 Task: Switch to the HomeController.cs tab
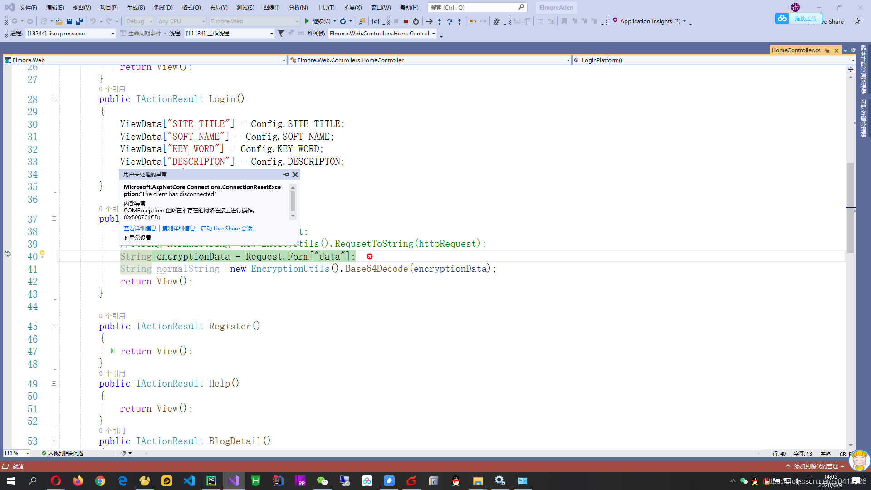tap(796, 50)
